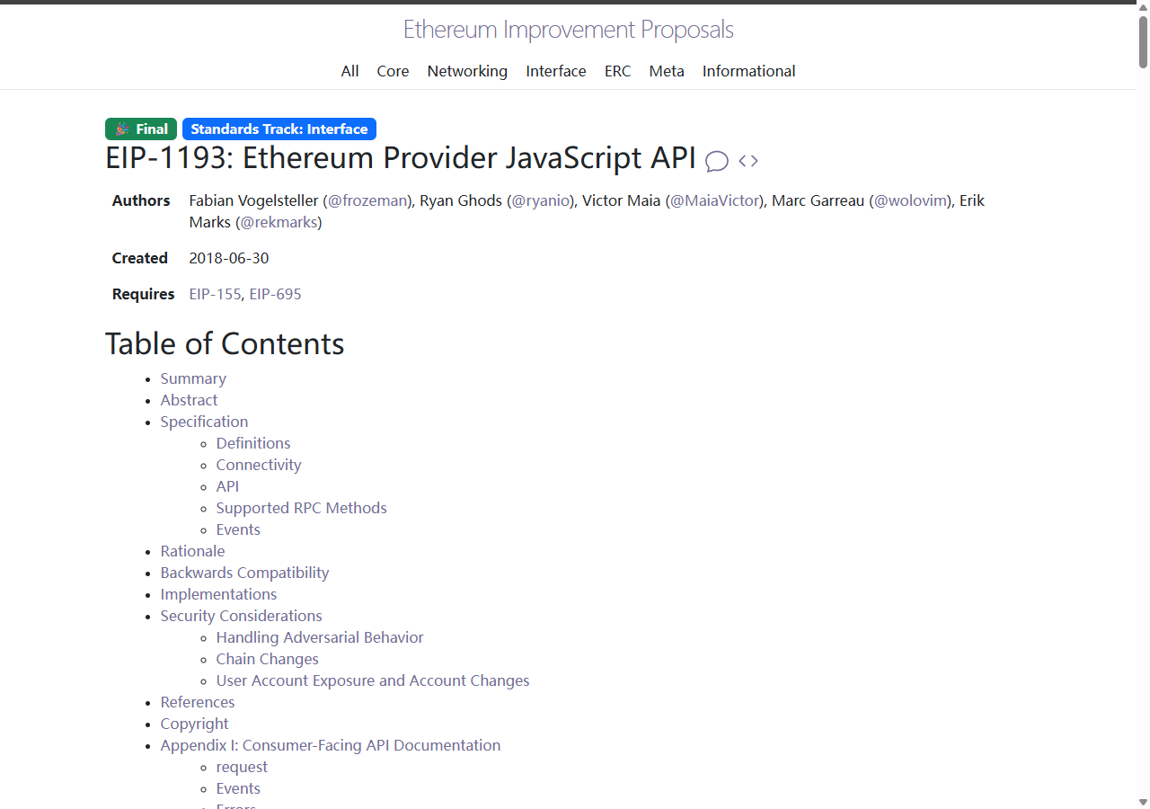The height and width of the screenshot is (809, 1150).
Task: Visit the @wolovim author link
Action: (x=910, y=200)
